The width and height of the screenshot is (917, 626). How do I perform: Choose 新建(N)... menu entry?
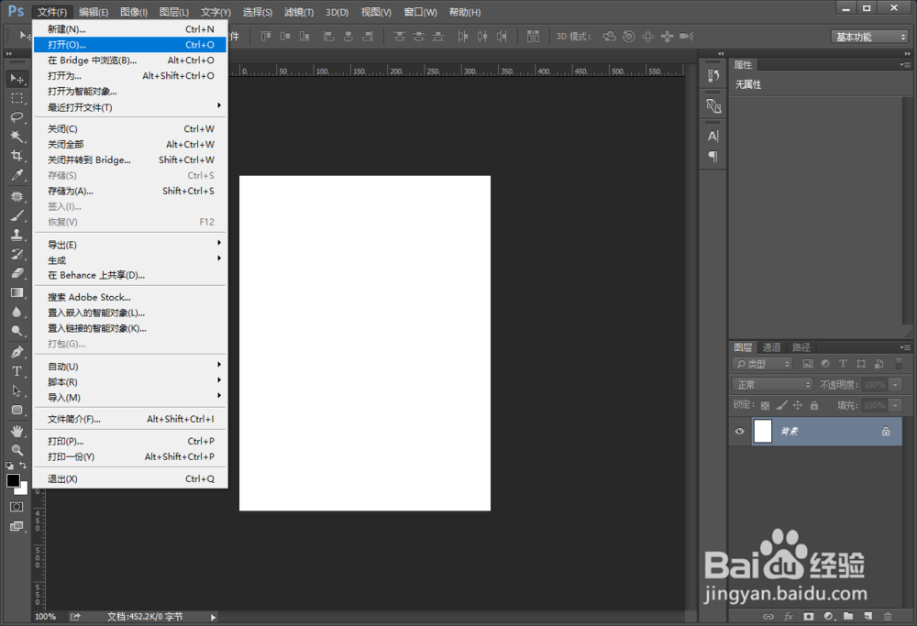coord(130,28)
